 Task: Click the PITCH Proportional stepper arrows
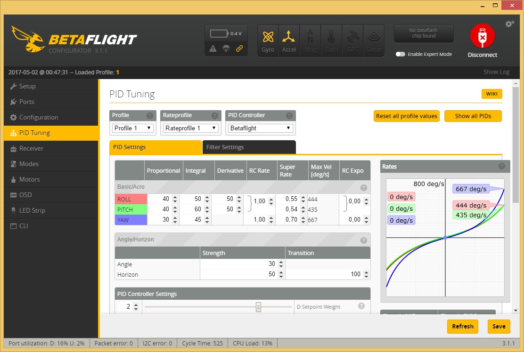coord(175,209)
